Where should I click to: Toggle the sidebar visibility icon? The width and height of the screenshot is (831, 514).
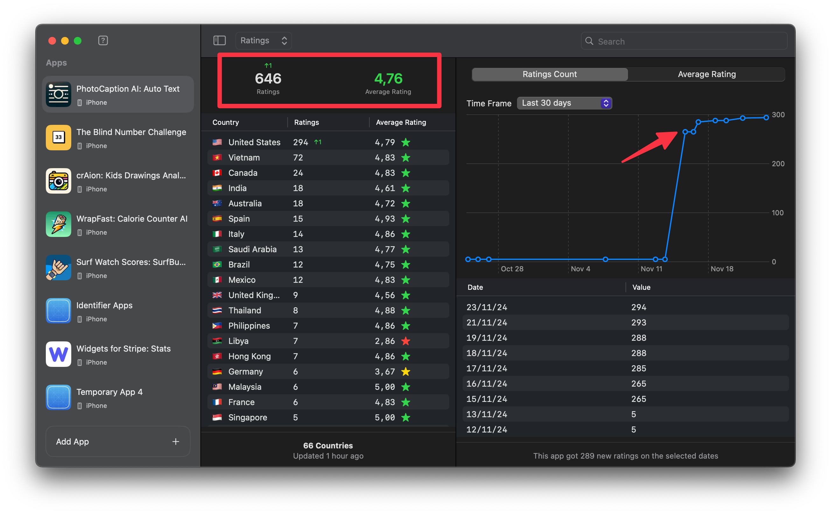(x=220, y=40)
